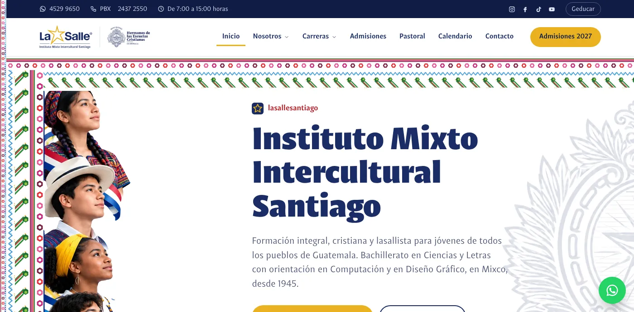Click the 4529 9650 WhatsApp number
Screen dimensions: 634x312
pyautogui.click(x=64, y=9)
